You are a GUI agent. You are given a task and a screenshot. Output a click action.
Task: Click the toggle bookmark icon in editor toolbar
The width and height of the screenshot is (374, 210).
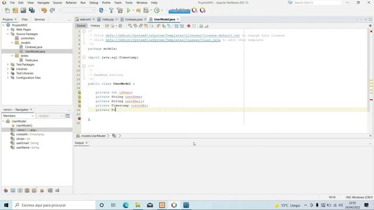[x=169, y=26]
